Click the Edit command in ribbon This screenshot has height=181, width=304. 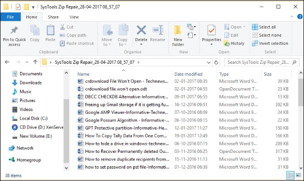(231, 35)
